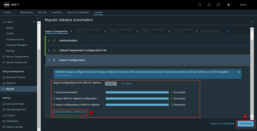Toggle the light/dark theme sun icon

(x=228, y=5)
